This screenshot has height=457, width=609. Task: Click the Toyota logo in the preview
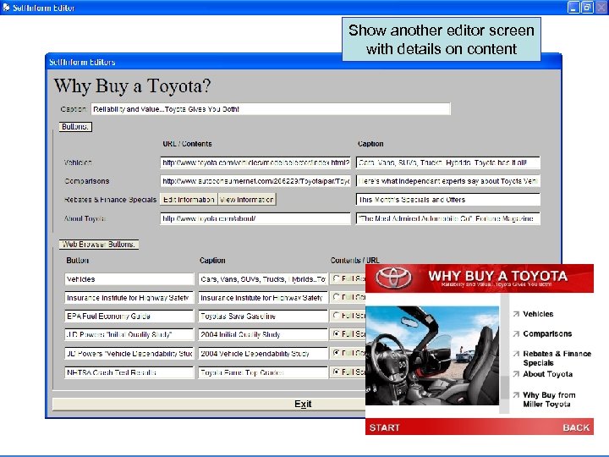pos(395,277)
